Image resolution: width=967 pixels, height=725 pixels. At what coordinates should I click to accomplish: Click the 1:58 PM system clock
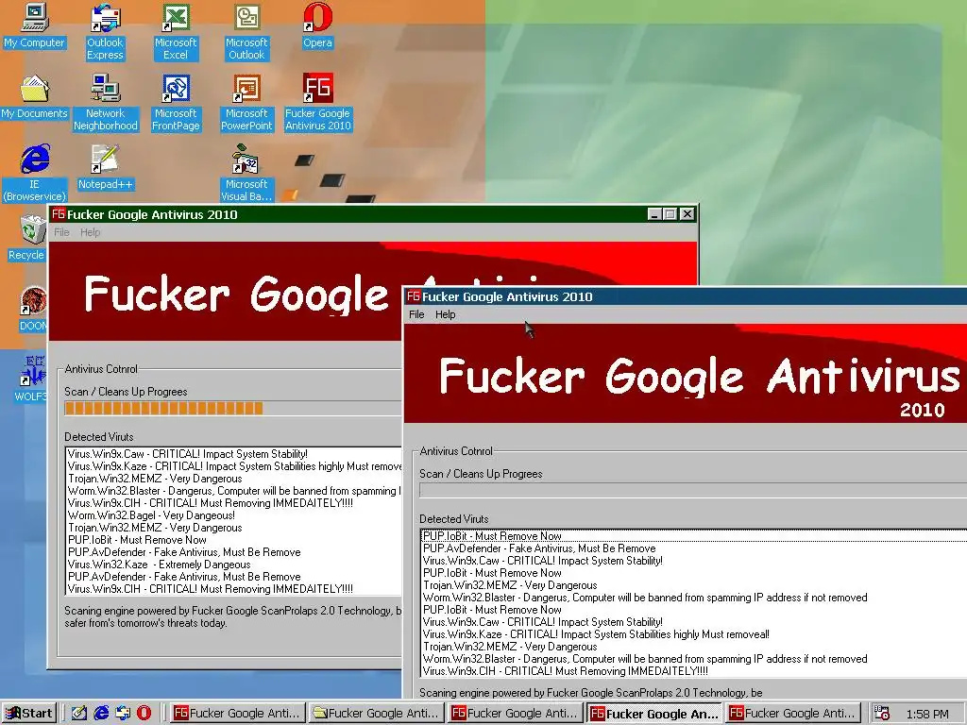coord(927,714)
